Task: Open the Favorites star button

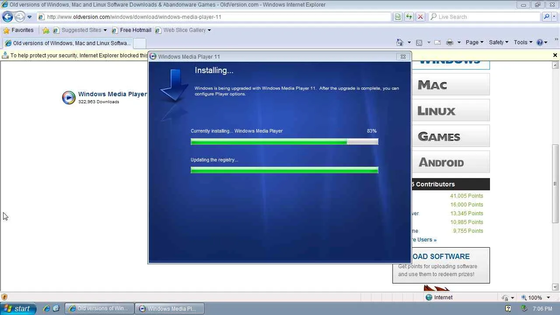Action: (18, 30)
